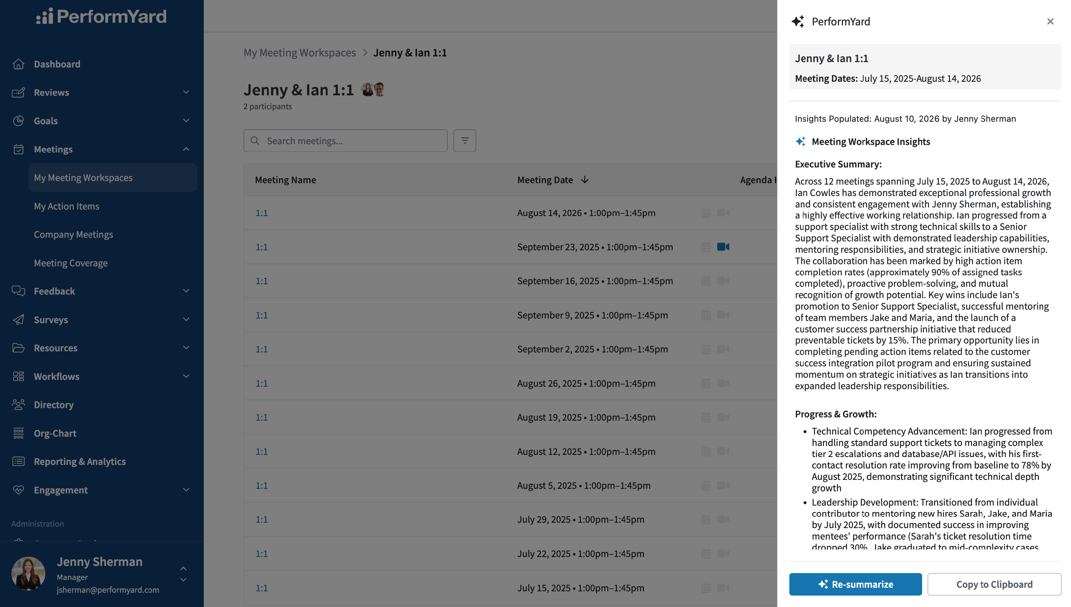This screenshot has width=1071, height=607.
Task: Click the calendar icon for August 5, 2025 meeting
Action: [x=706, y=485]
